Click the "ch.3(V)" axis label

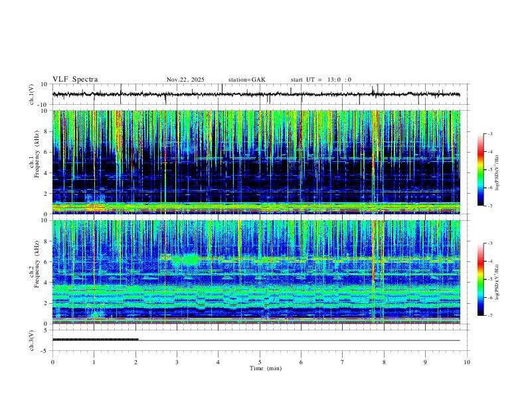[32, 340]
